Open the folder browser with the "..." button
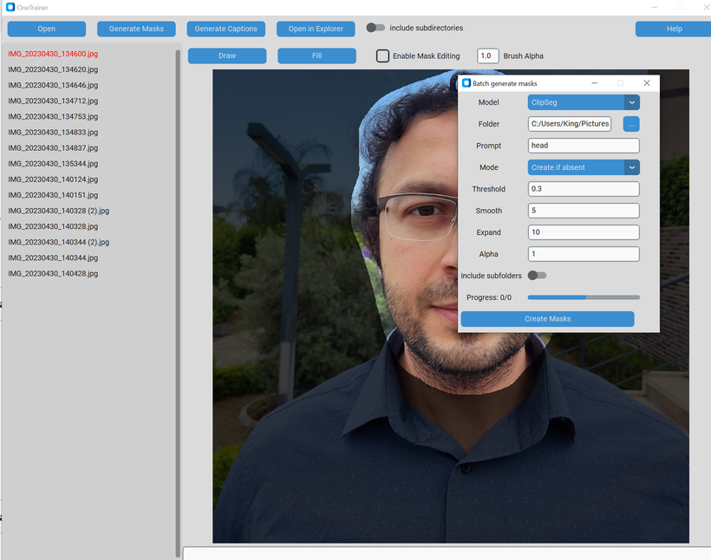Screen dimensions: 711x560 630,123
